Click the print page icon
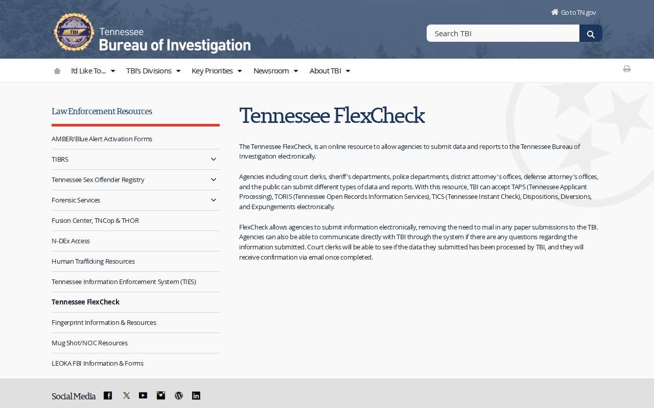 pos(627,69)
